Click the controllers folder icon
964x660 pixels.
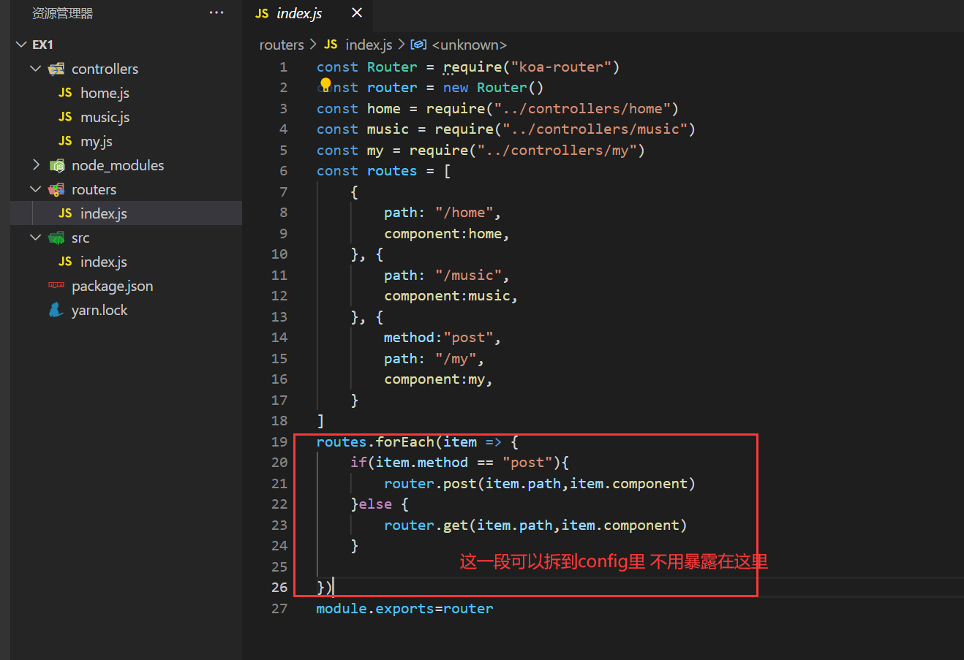coord(56,69)
